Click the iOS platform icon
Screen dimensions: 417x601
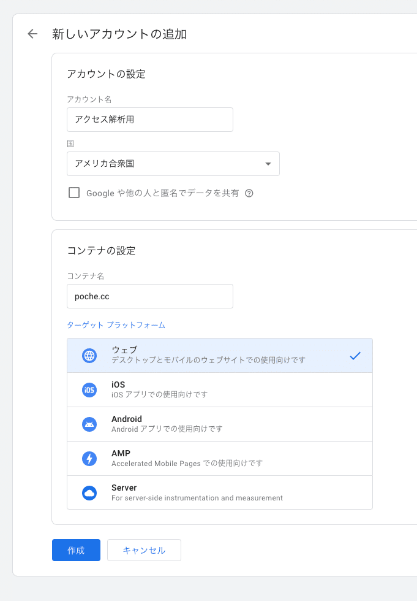coord(89,390)
